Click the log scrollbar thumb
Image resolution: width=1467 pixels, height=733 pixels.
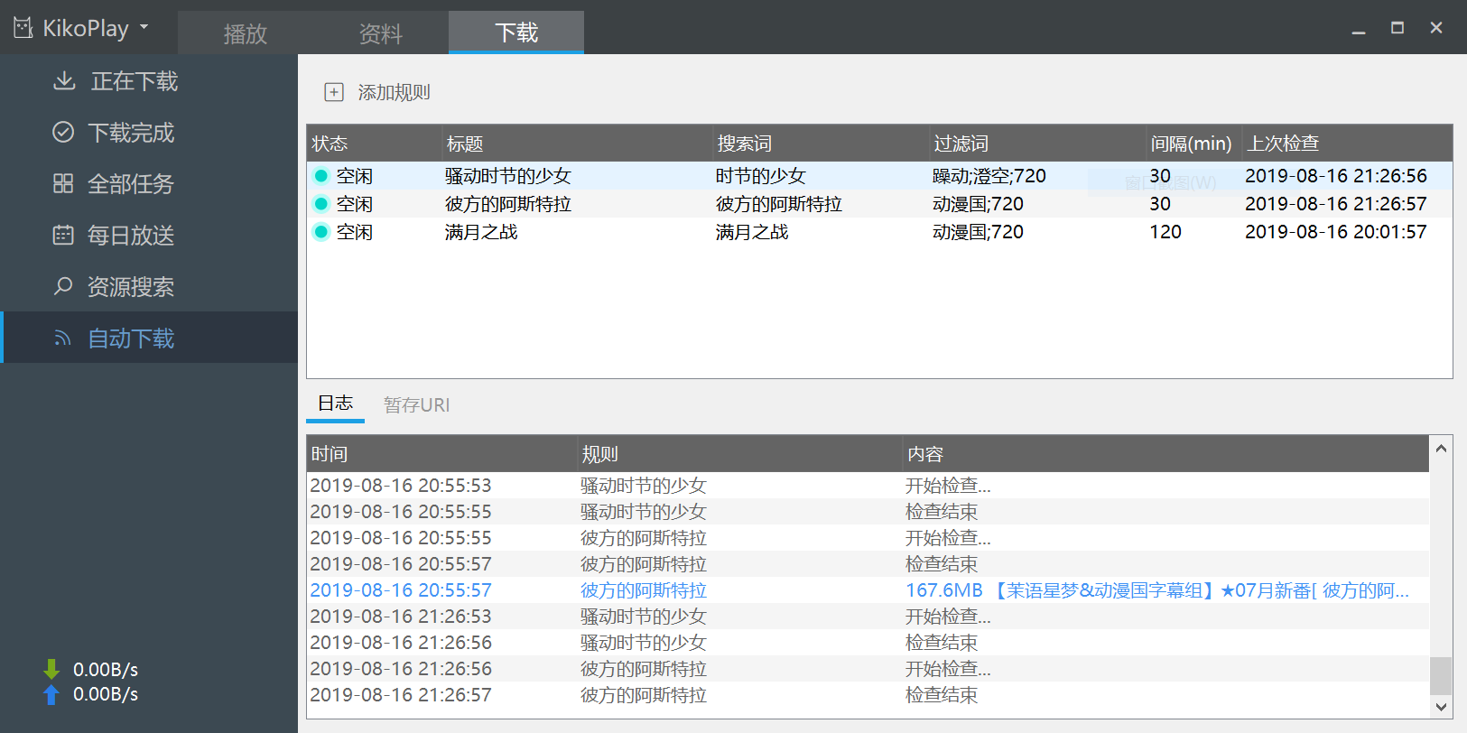[x=1441, y=675]
